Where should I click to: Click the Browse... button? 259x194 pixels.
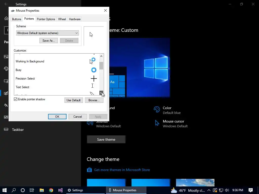tap(94, 100)
